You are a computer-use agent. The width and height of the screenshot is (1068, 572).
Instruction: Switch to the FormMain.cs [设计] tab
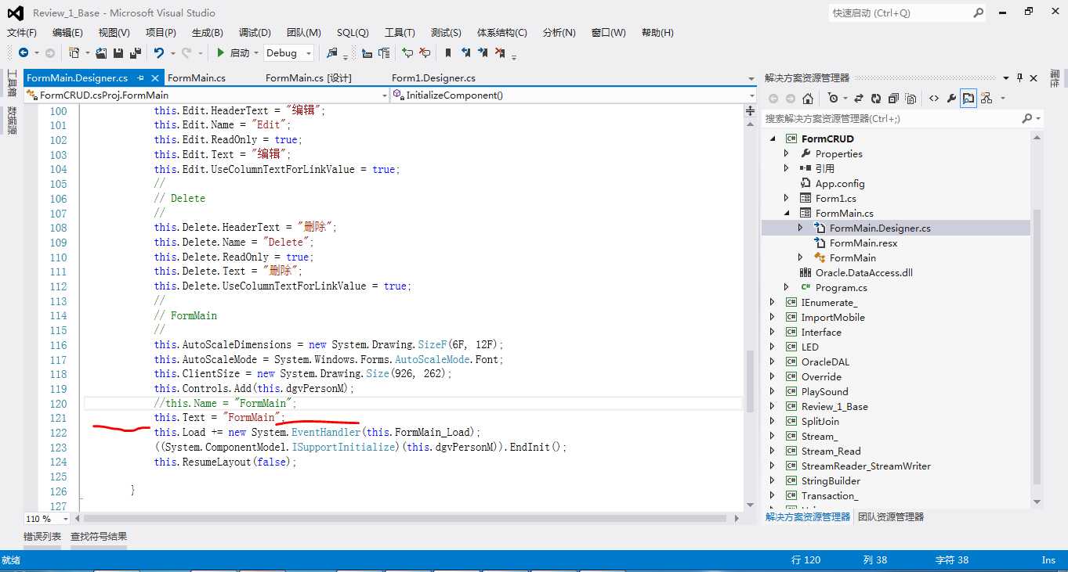309,77
